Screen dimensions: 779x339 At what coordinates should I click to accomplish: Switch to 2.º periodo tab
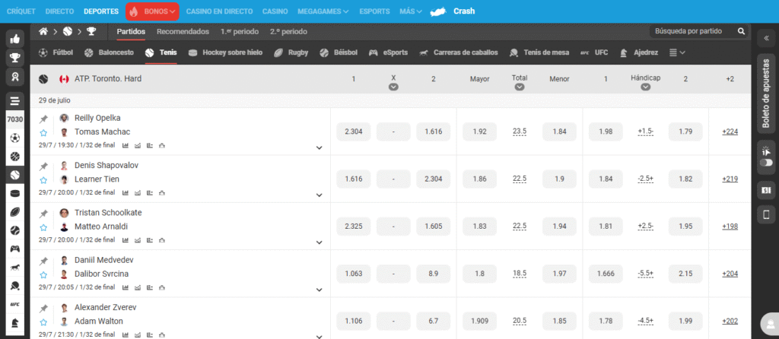coord(288,31)
